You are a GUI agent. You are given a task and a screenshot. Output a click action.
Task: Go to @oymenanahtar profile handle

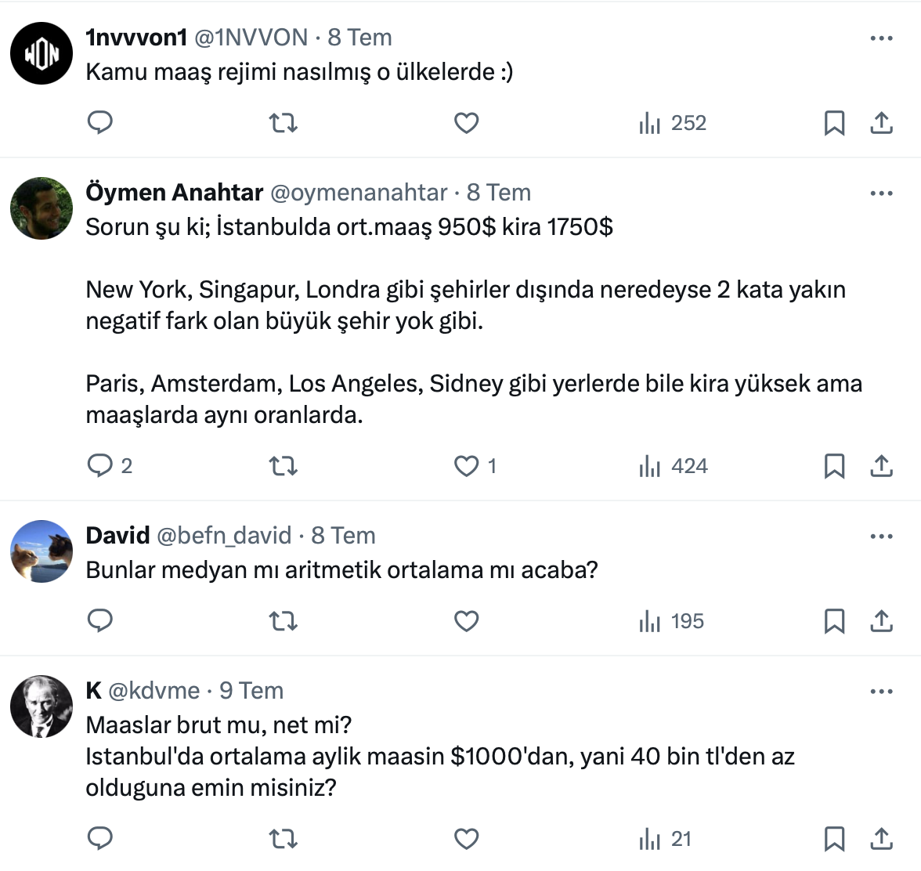[x=359, y=193]
